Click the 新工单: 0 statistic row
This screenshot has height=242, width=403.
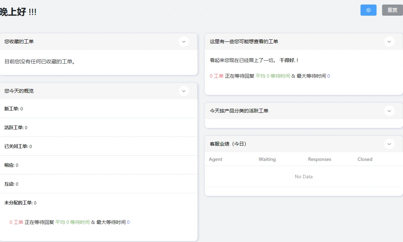[13, 109]
